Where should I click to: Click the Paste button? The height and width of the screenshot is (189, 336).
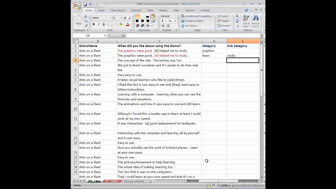coord(78,21)
